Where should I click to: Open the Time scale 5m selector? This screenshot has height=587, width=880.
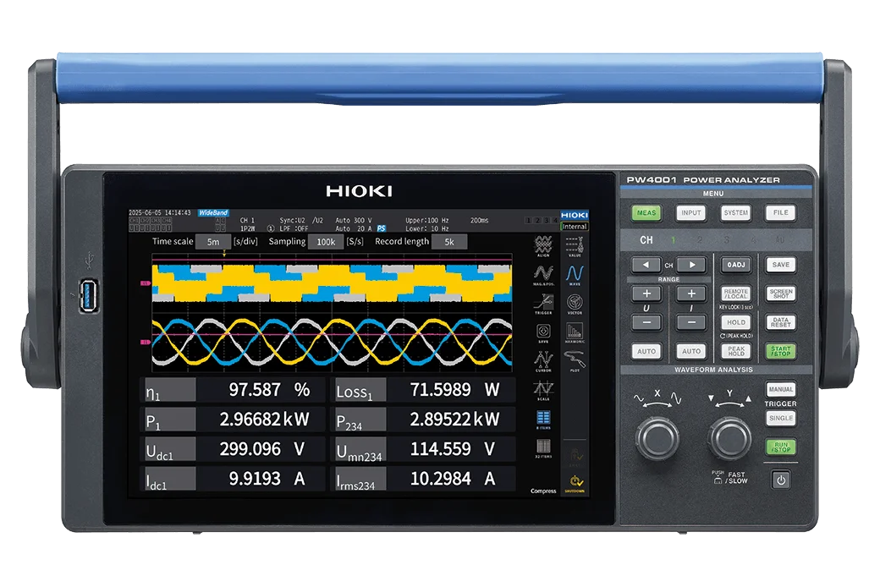point(212,242)
